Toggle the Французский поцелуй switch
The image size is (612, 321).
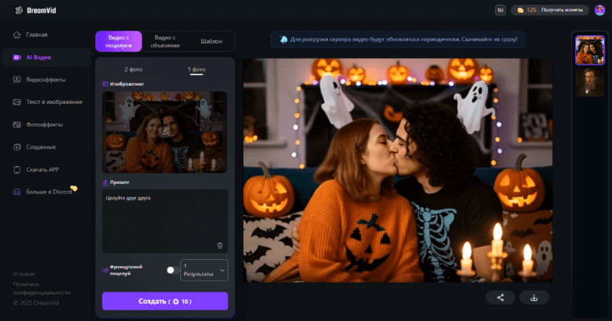click(171, 270)
